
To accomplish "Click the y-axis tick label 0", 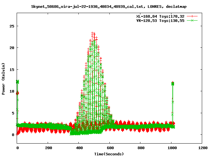I will click(x=13, y=135).
